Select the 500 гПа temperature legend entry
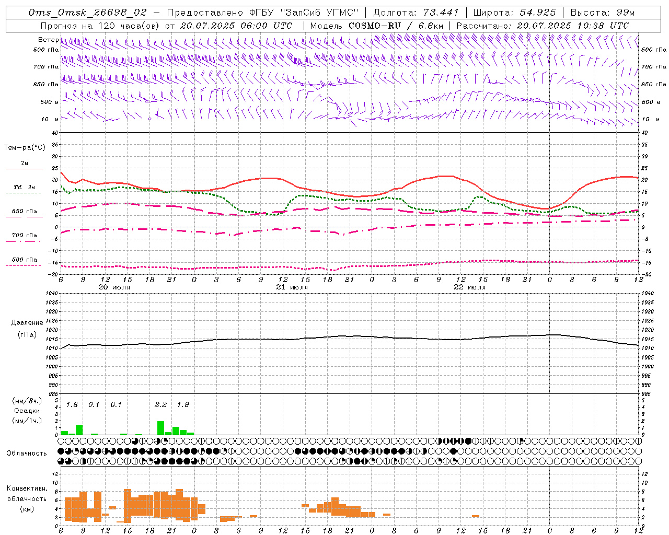 click(24, 260)
